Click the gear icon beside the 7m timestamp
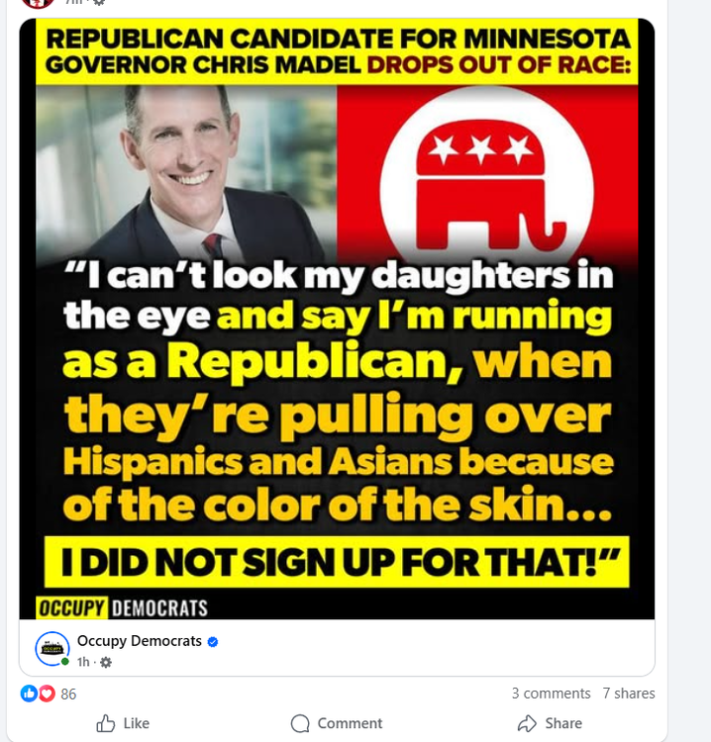The height and width of the screenshot is (742, 711). (x=98, y=2)
